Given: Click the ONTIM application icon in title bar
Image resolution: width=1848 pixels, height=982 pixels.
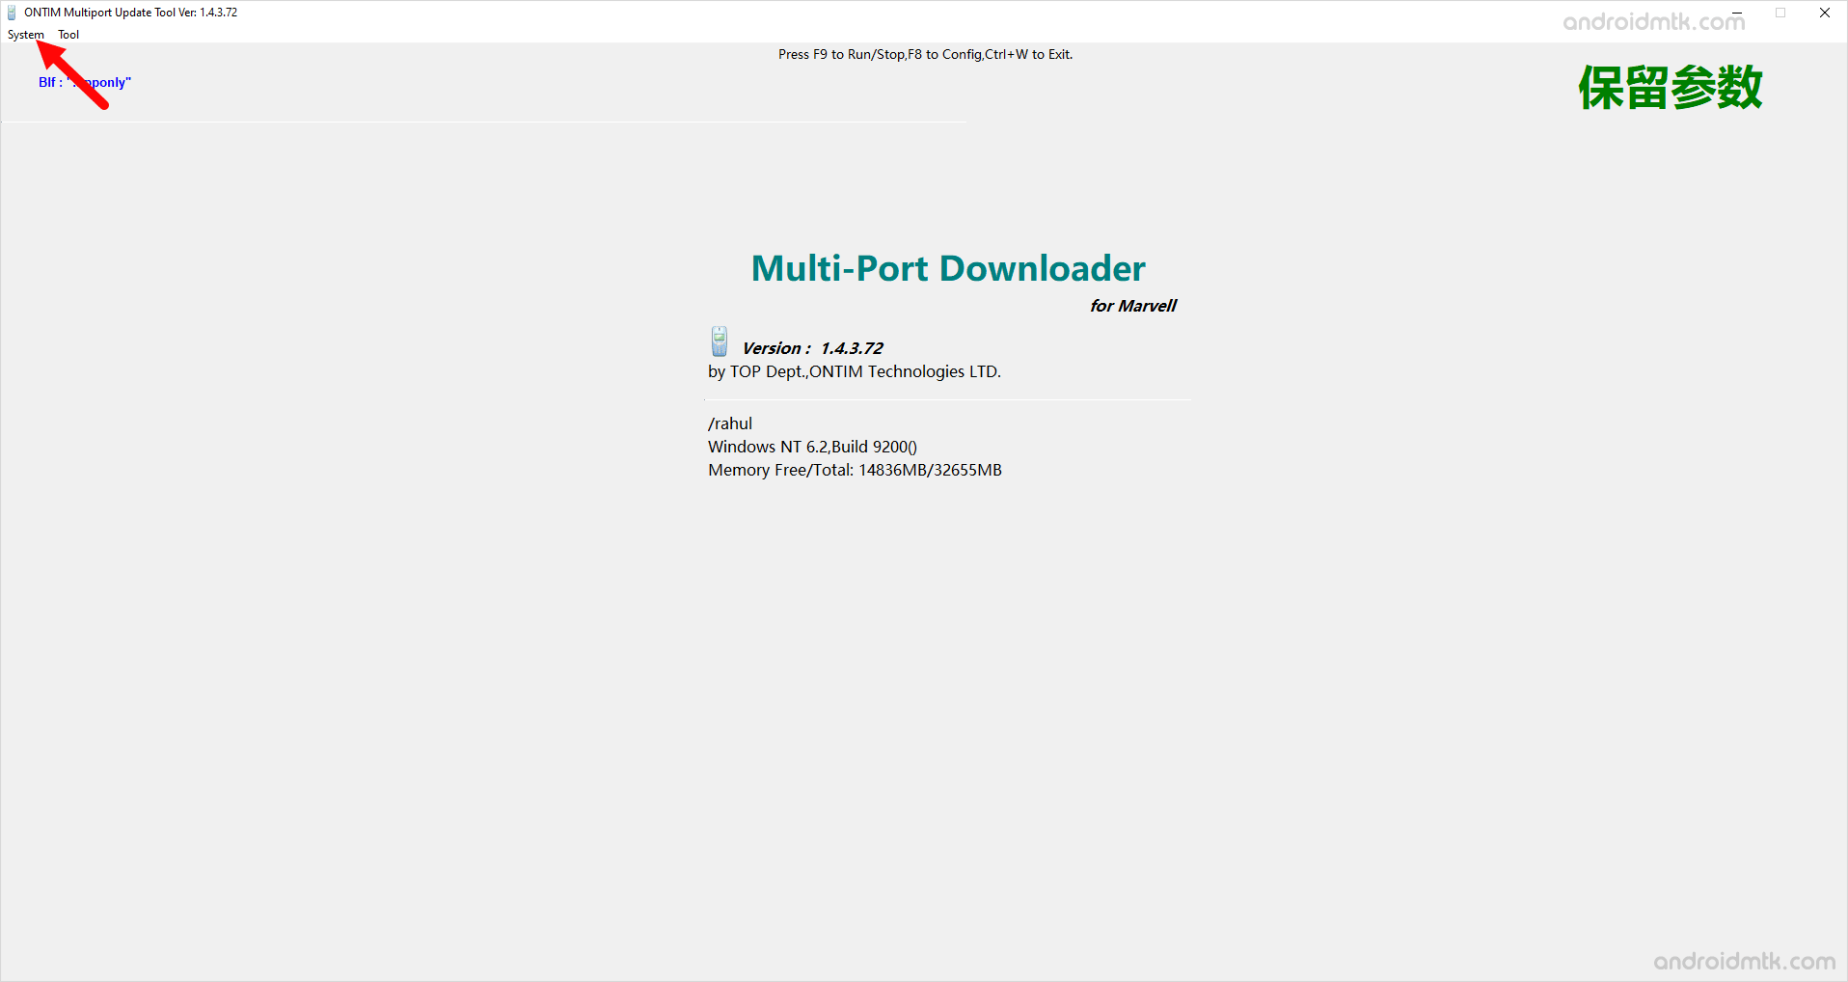Looking at the screenshot, I should tap(10, 12).
